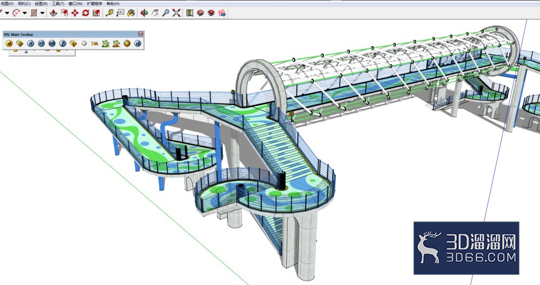Click the 3D66.COM watermark logo
Screen dimensions: 540x285
[x=467, y=248]
